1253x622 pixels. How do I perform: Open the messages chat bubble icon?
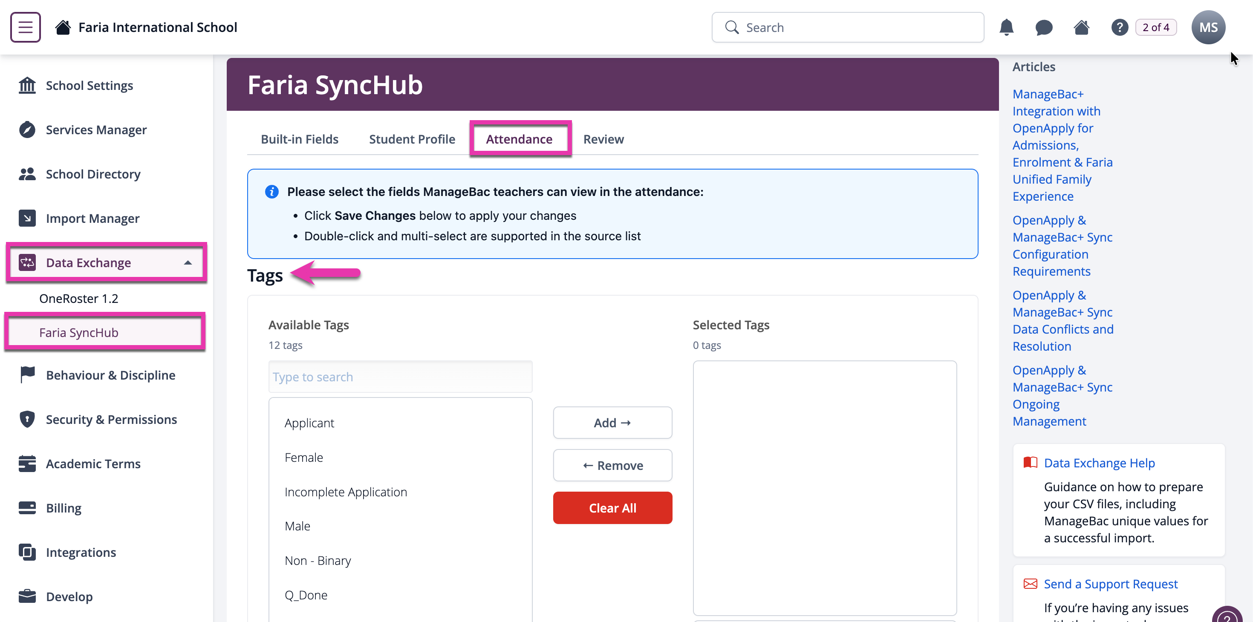1044,27
